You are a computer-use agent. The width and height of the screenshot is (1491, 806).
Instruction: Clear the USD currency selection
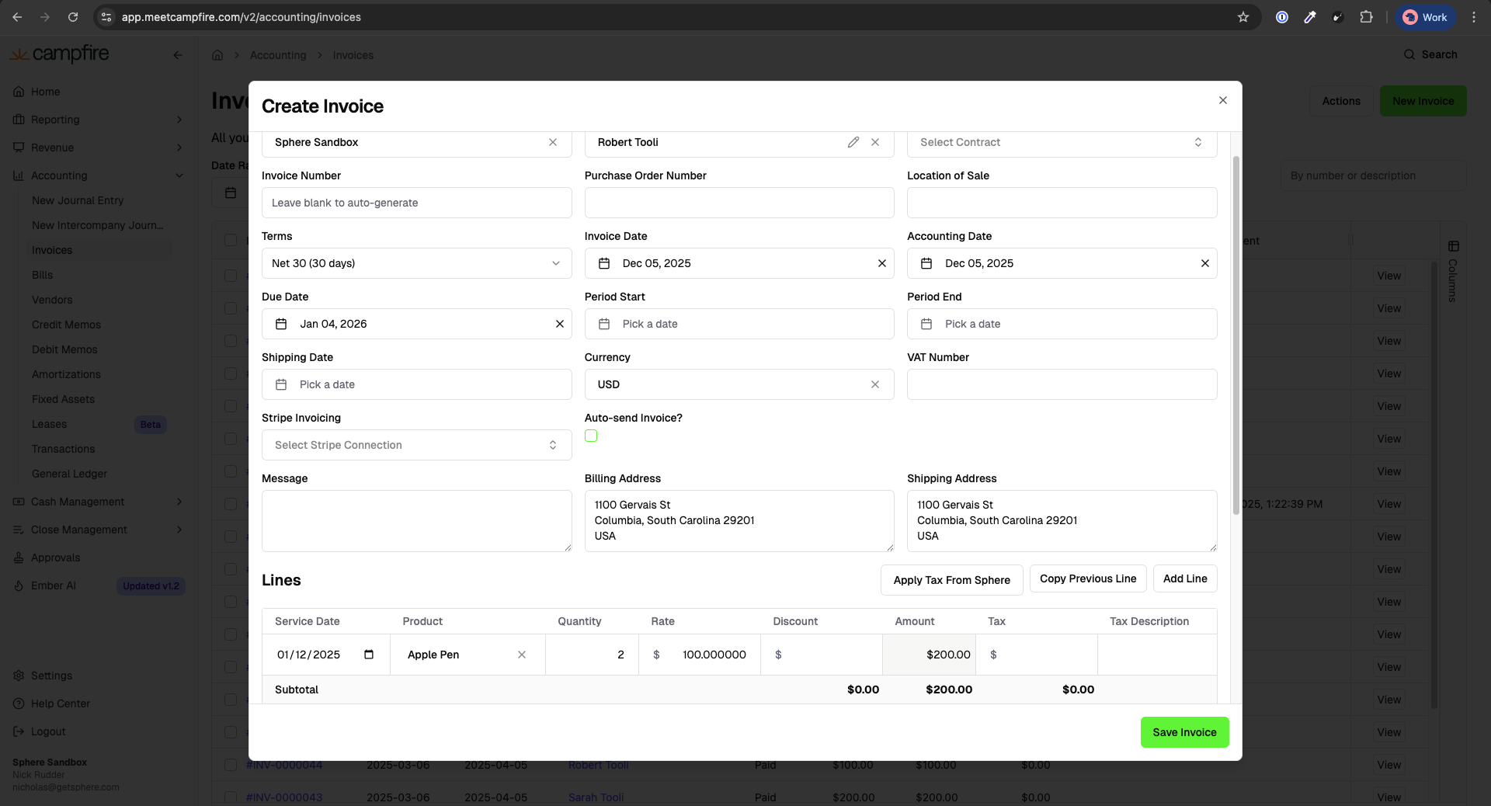click(x=875, y=384)
